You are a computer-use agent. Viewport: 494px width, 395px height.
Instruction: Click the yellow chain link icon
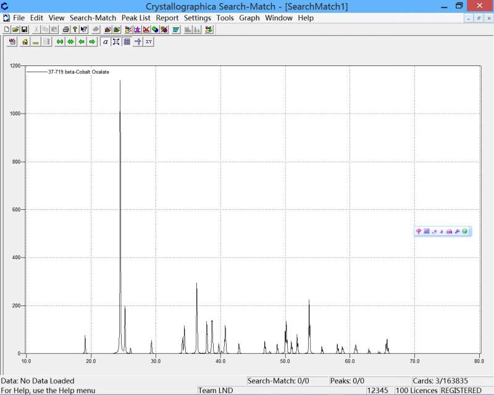tap(36, 41)
